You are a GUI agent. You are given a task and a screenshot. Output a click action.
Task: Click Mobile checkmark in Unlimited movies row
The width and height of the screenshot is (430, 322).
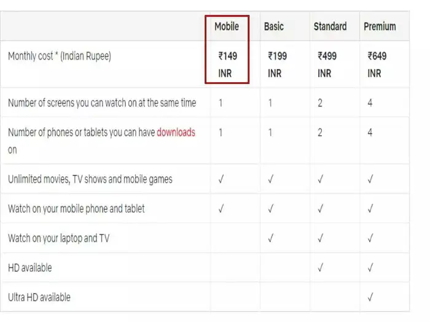pyautogui.click(x=221, y=180)
